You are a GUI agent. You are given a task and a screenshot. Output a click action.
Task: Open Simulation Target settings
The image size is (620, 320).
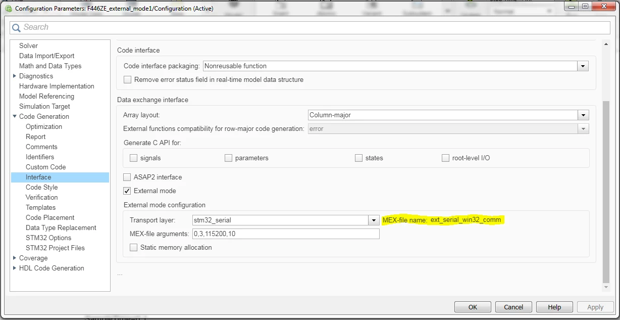click(x=44, y=106)
